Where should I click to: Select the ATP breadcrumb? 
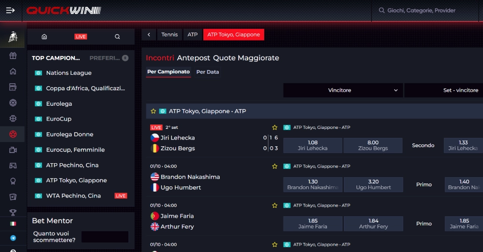tap(193, 34)
